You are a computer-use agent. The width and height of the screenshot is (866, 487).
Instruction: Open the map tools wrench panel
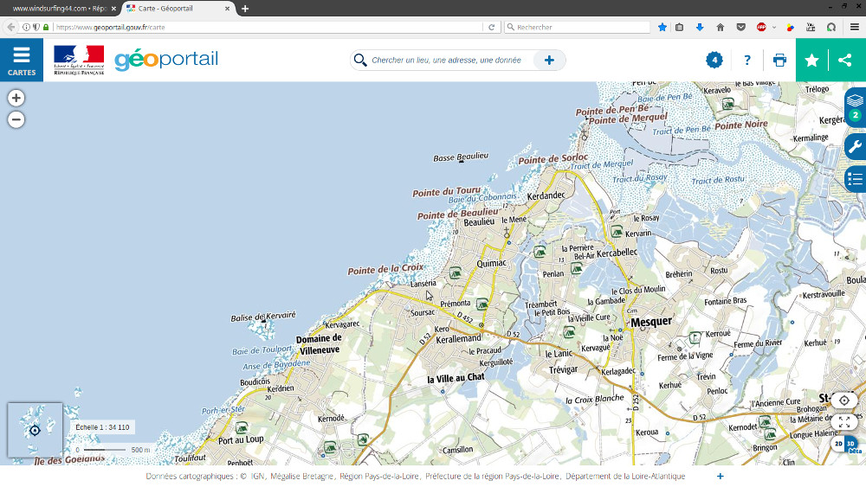point(855,147)
